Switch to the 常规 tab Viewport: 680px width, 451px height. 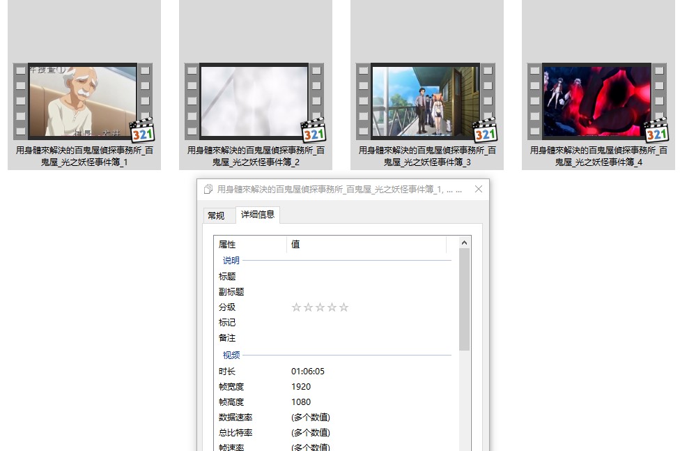click(216, 215)
